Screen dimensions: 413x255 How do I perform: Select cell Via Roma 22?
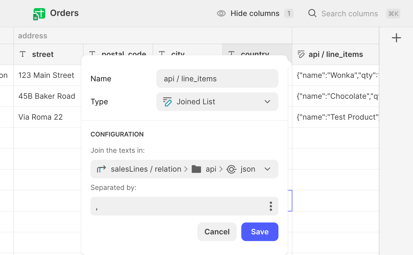(x=48, y=117)
